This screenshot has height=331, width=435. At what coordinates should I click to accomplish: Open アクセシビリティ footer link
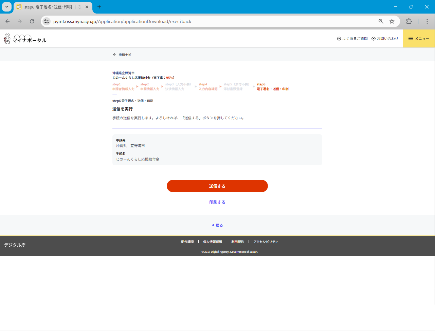tap(266, 242)
